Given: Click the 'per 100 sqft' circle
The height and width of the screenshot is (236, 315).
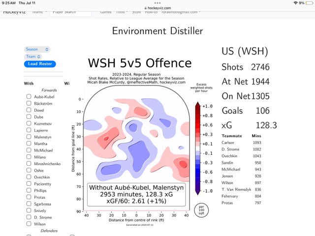Looking at the screenshot, I should pyautogui.click(x=201, y=210).
